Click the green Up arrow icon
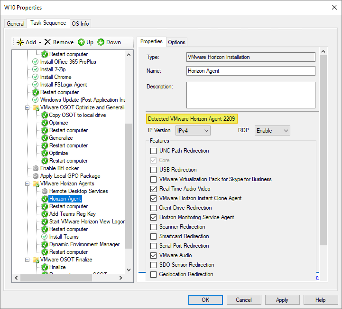Viewport: 342px width, 309px height. point(81,42)
